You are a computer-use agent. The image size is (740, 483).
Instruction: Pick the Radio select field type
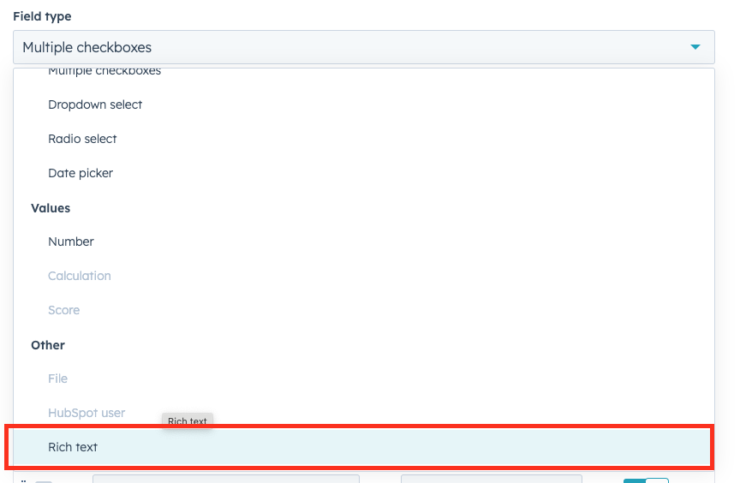(82, 139)
